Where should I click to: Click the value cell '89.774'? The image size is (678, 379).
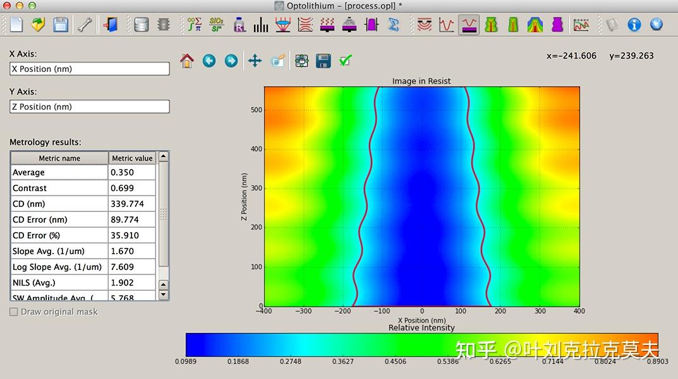coord(132,219)
